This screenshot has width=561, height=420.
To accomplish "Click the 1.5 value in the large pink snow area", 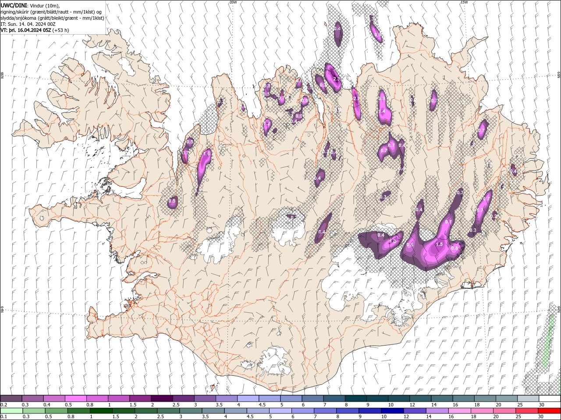I will pyautogui.click(x=439, y=244).
